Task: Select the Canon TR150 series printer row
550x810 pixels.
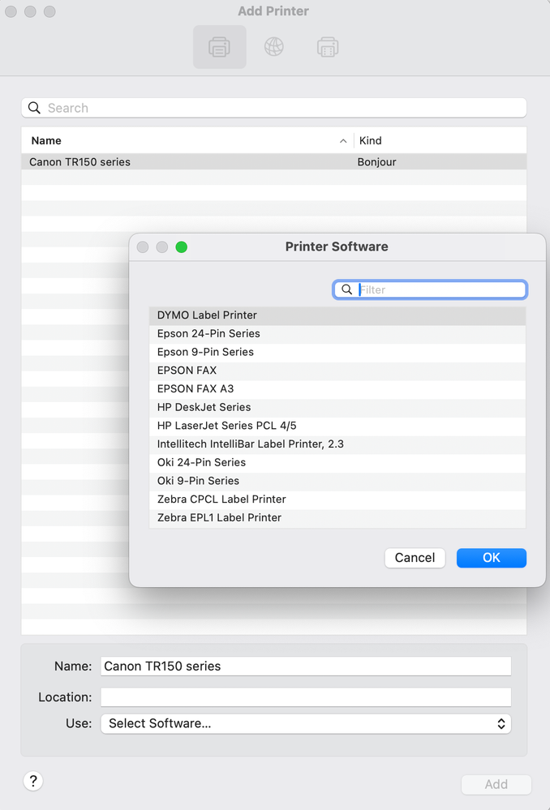Action: pos(274,161)
